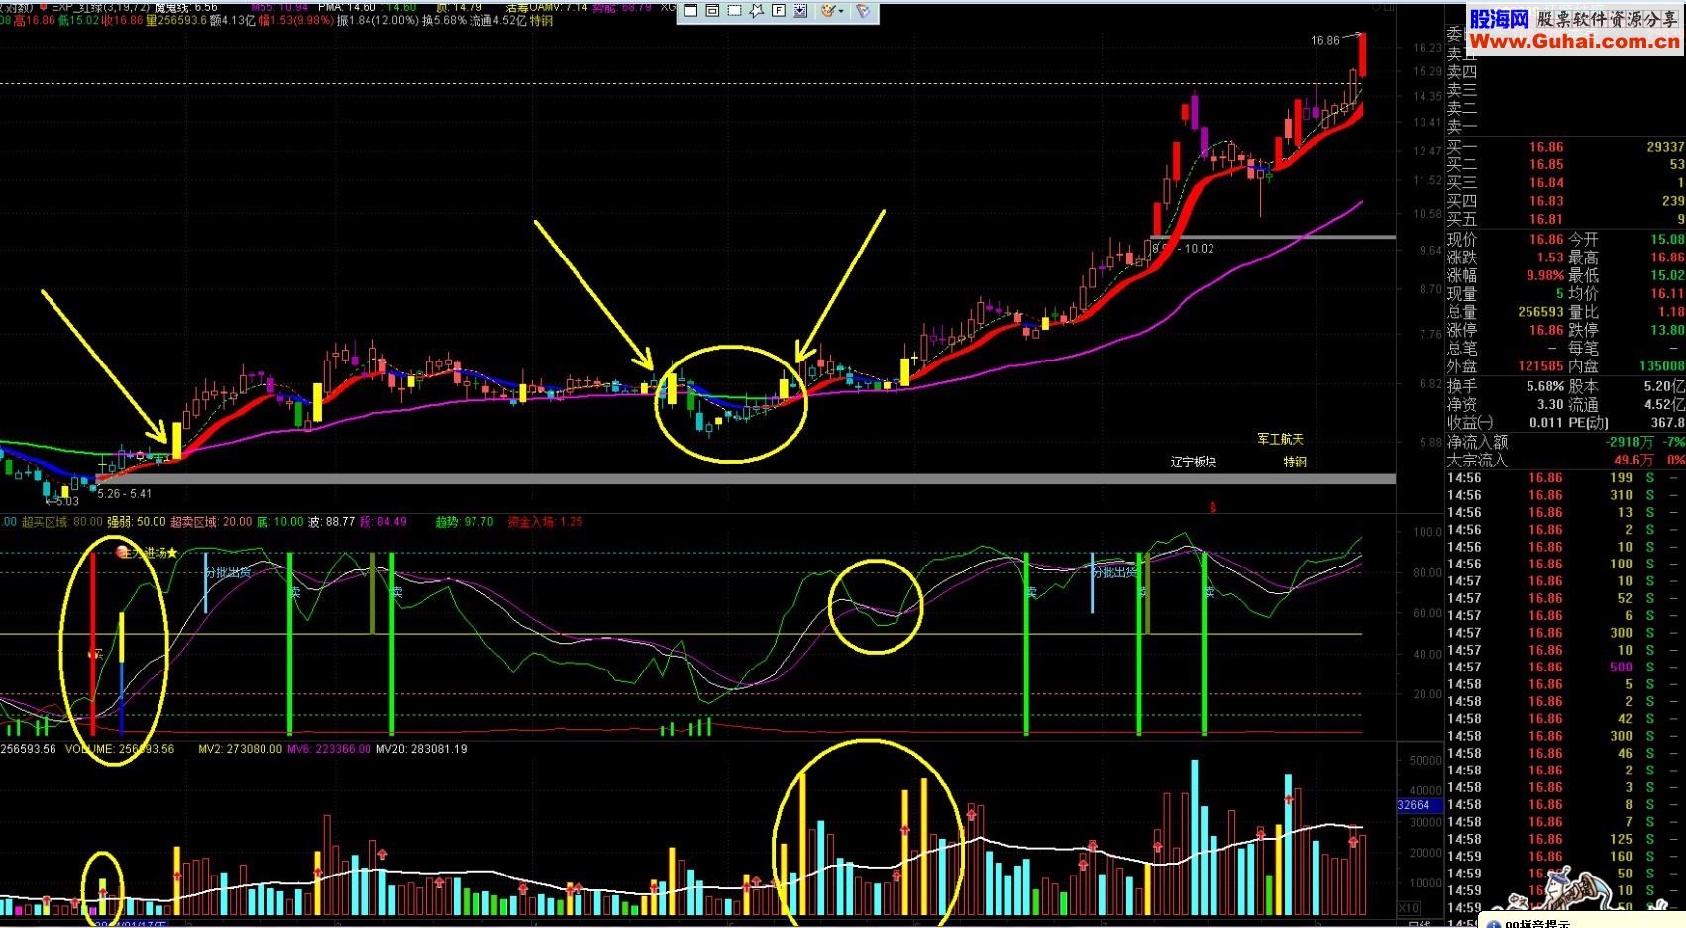Click the star marker icon
Screen dimensions: 1686x928
(757, 11)
